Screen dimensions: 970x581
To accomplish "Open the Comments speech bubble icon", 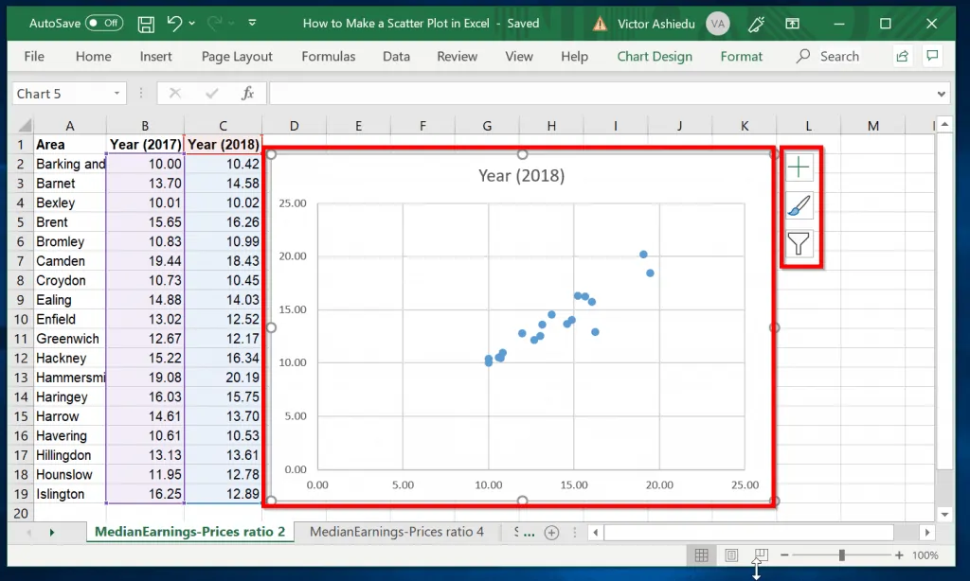I will (933, 56).
